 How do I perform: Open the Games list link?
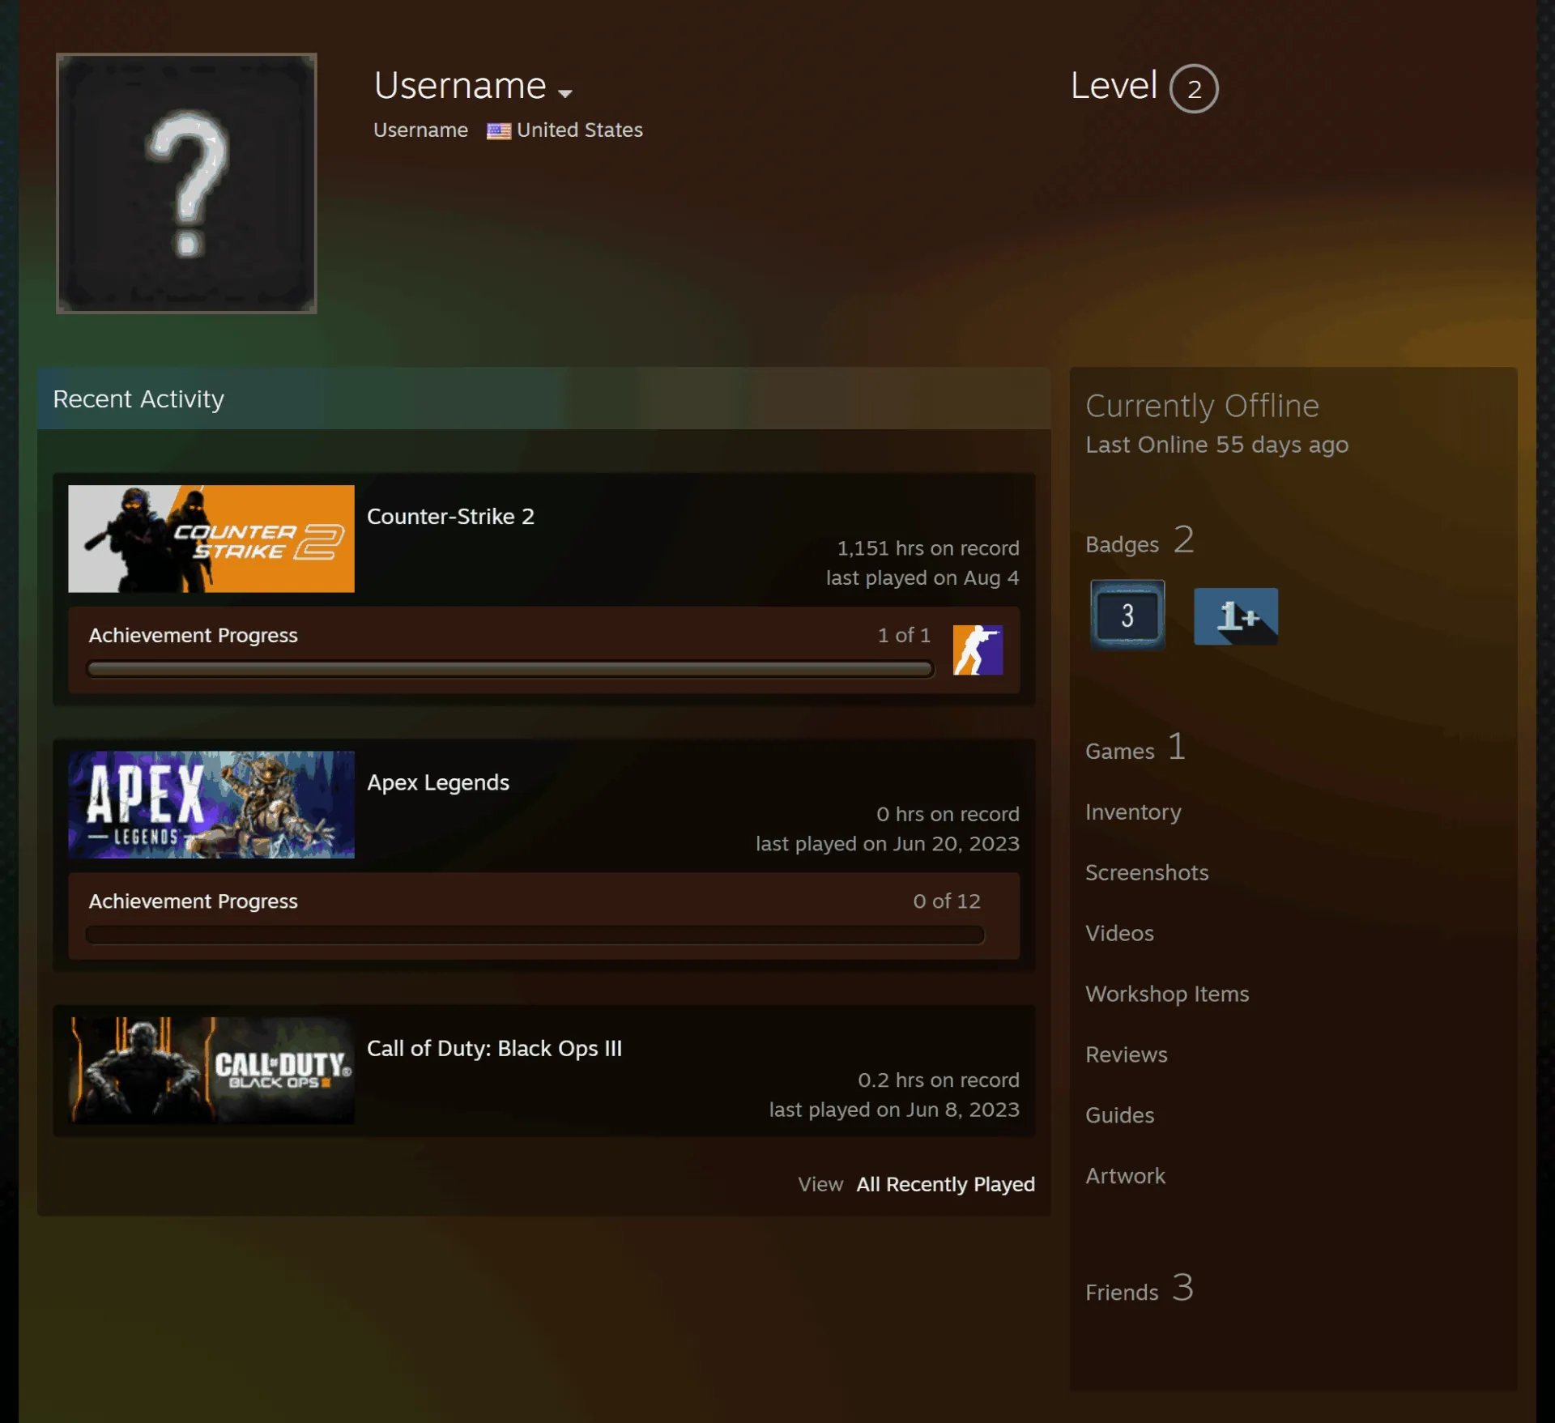click(1135, 747)
